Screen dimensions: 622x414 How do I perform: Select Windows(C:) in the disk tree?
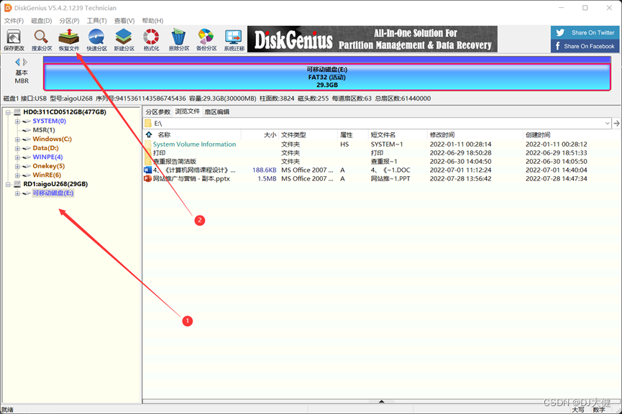(x=52, y=139)
